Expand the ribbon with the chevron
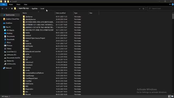174x98 pixels. click(x=170, y=4)
